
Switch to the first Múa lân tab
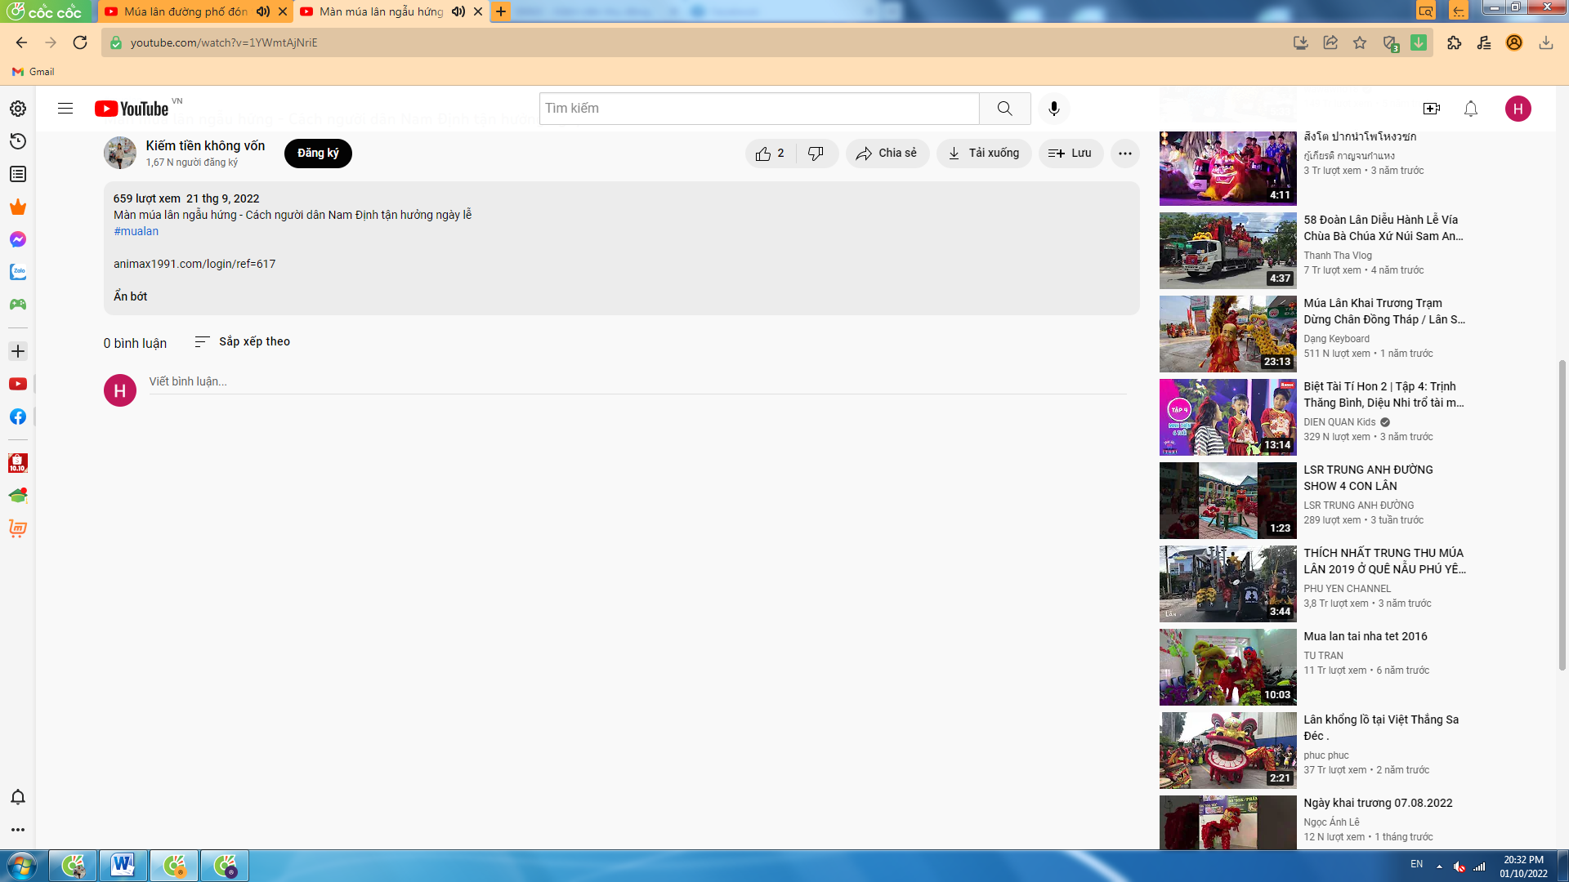(186, 11)
